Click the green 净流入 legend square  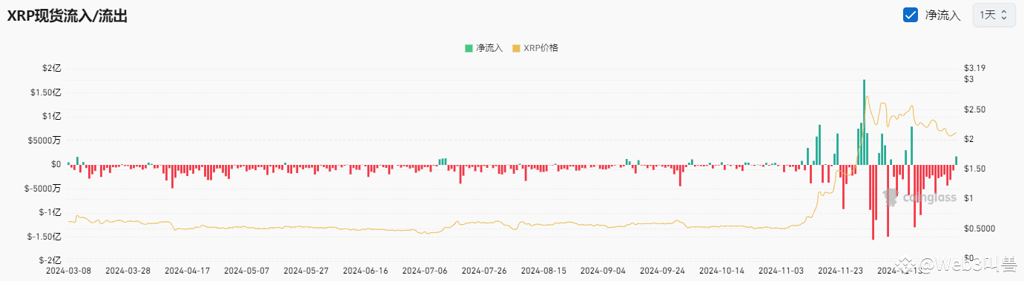pos(469,48)
